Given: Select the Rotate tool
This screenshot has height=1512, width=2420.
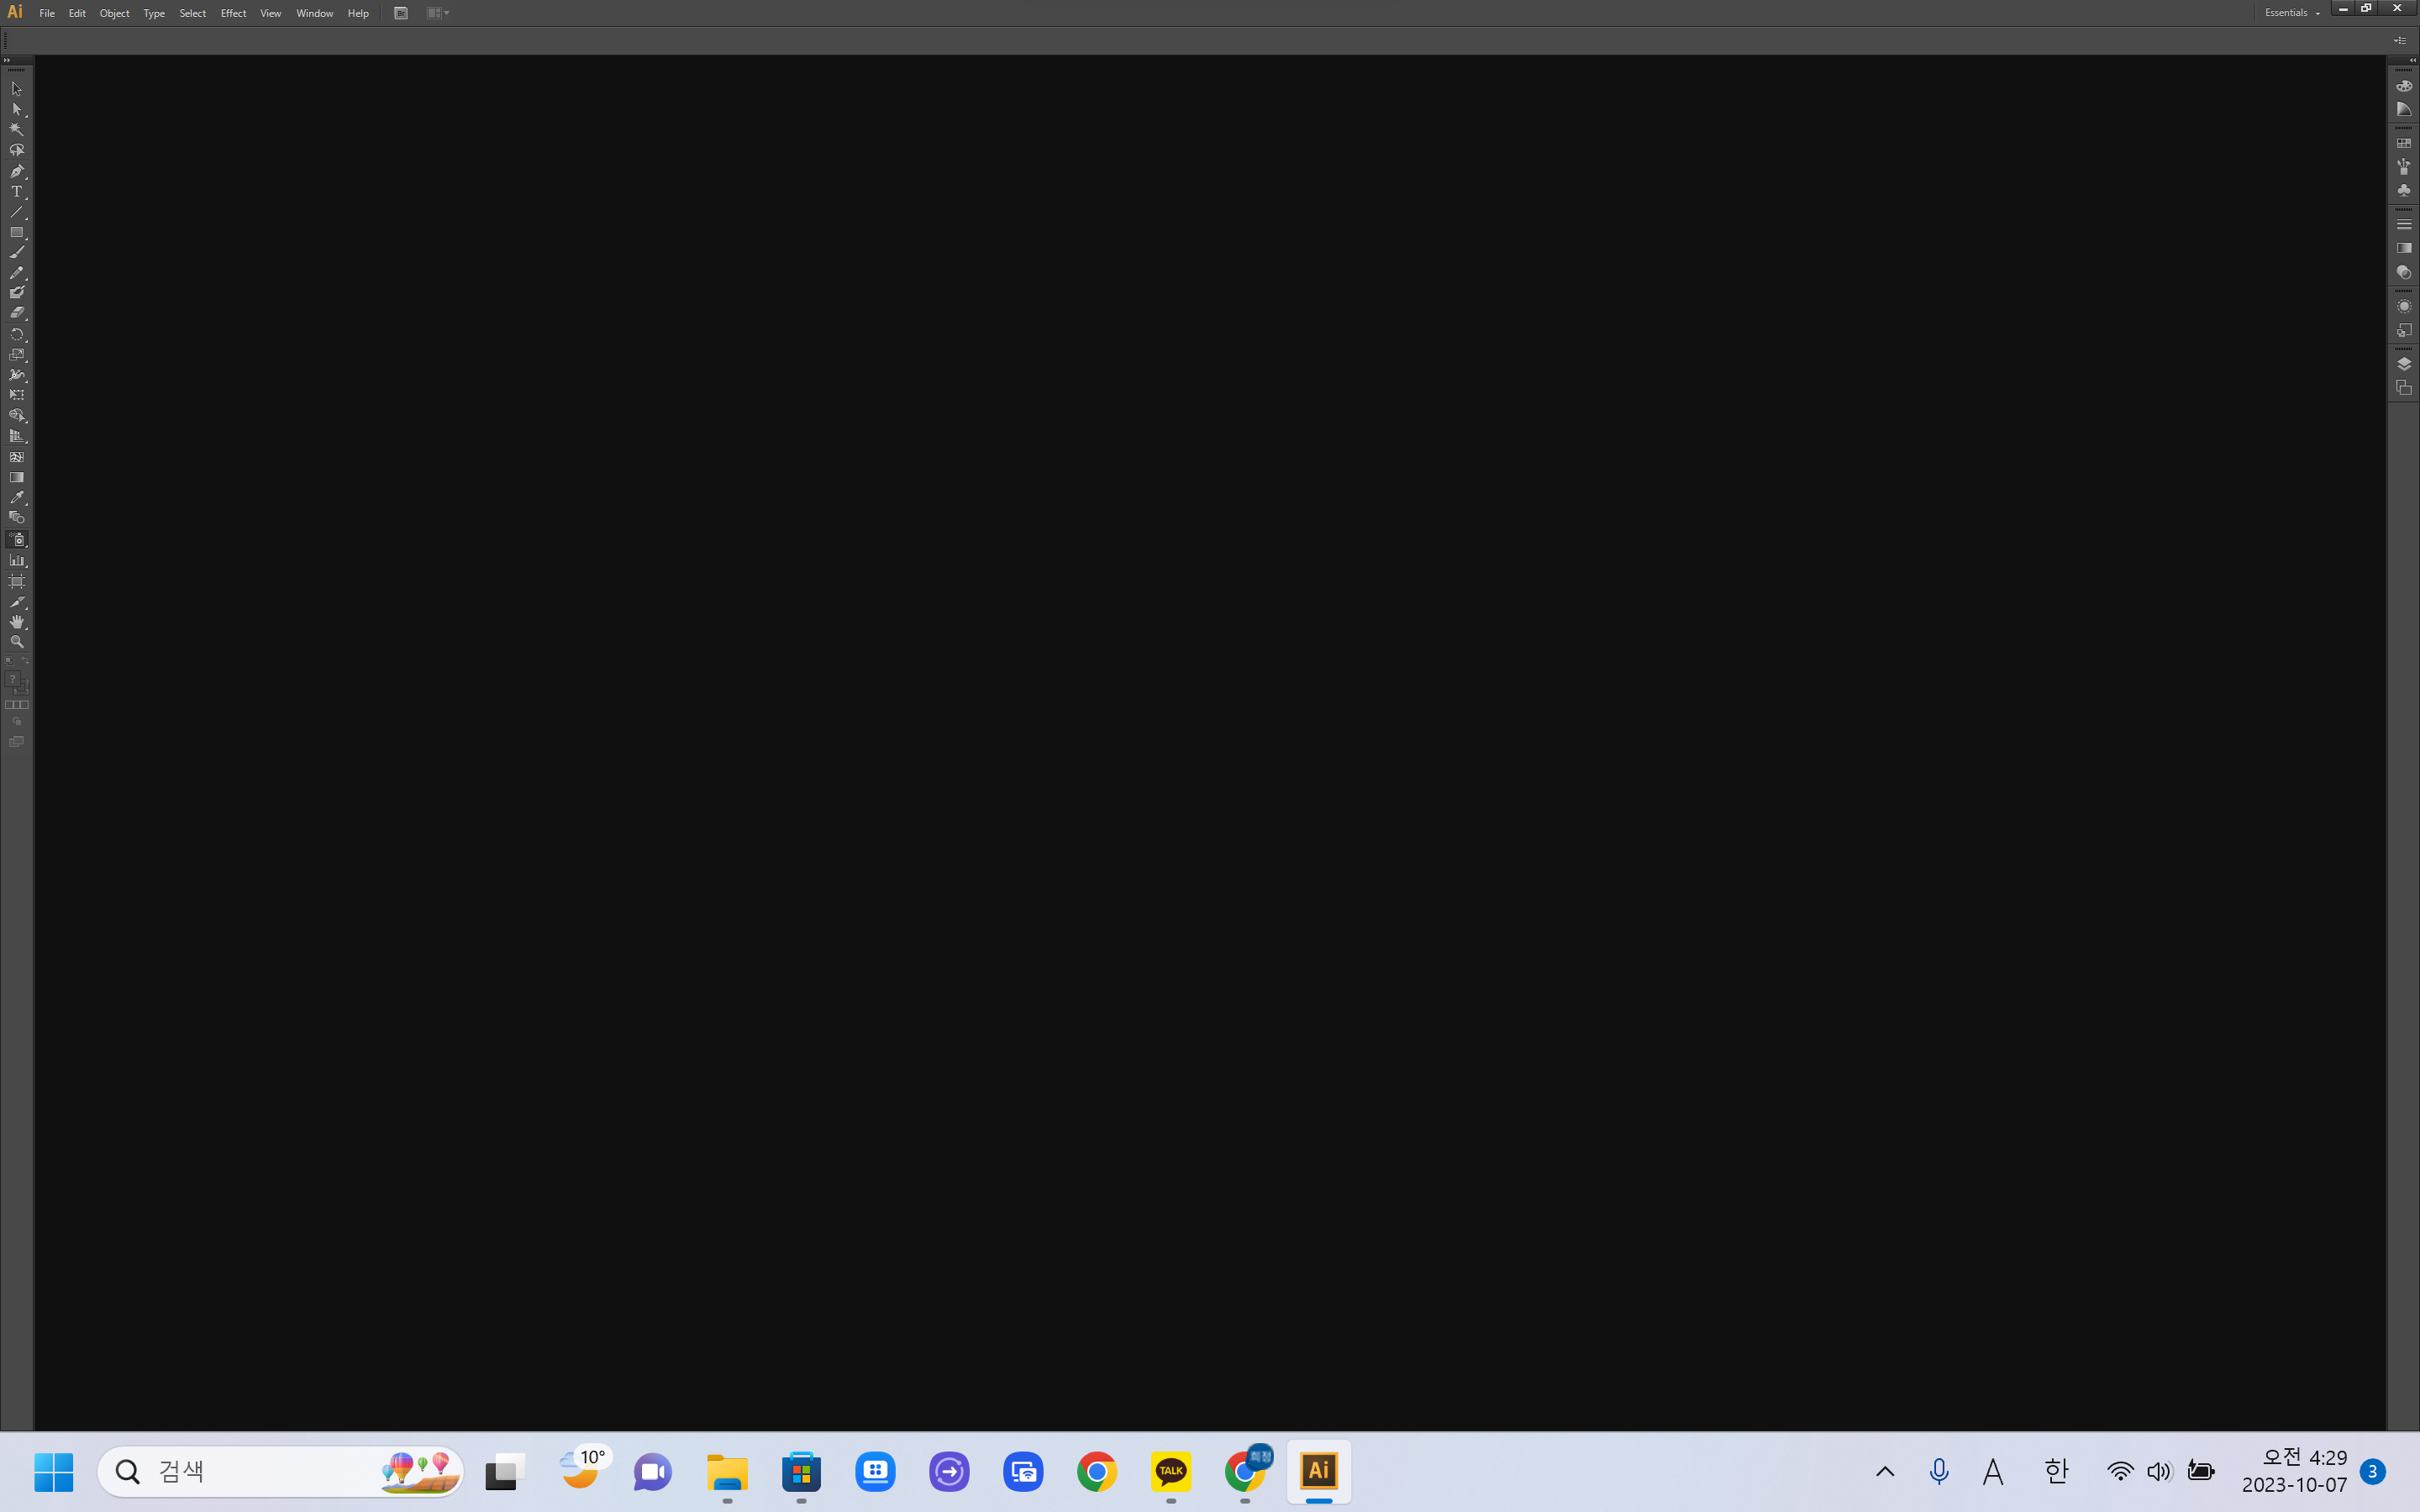Looking at the screenshot, I should click(x=18, y=334).
